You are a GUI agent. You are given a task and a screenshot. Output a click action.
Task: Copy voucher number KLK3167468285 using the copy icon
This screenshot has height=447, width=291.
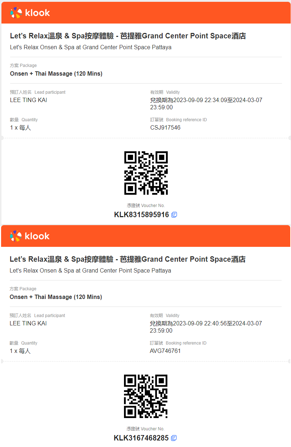(174, 438)
